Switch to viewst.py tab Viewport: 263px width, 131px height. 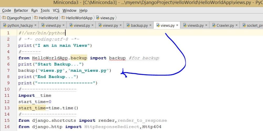coord(53,25)
